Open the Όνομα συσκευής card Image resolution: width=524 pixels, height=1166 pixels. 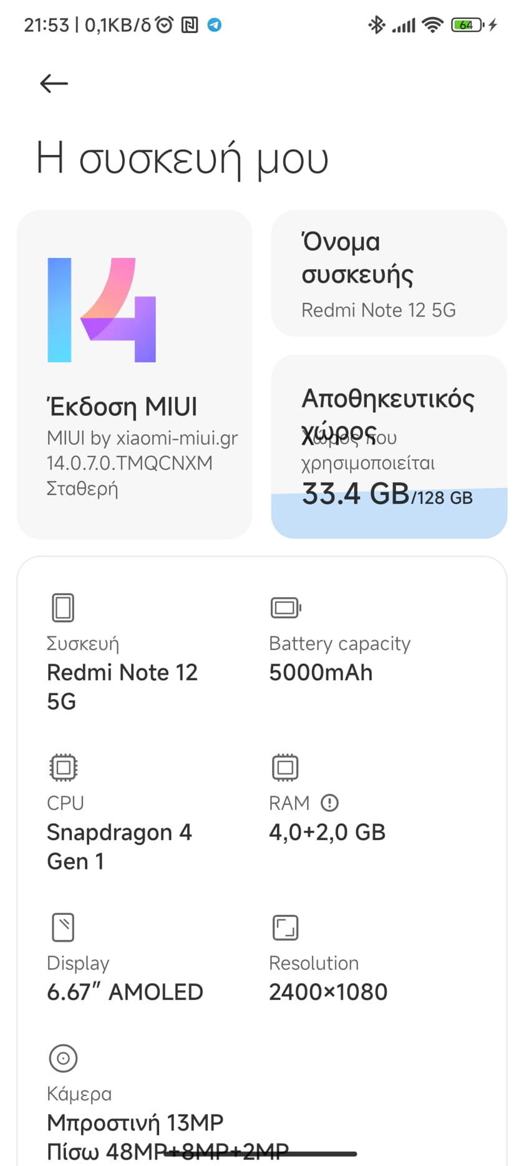click(x=389, y=274)
